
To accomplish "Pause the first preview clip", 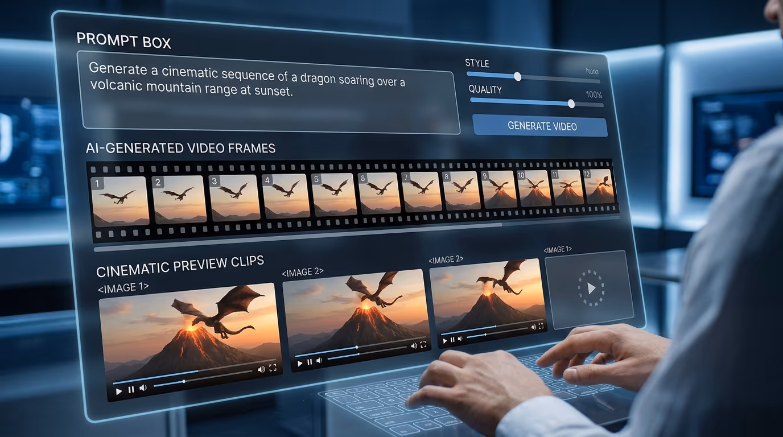I will click(x=131, y=390).
